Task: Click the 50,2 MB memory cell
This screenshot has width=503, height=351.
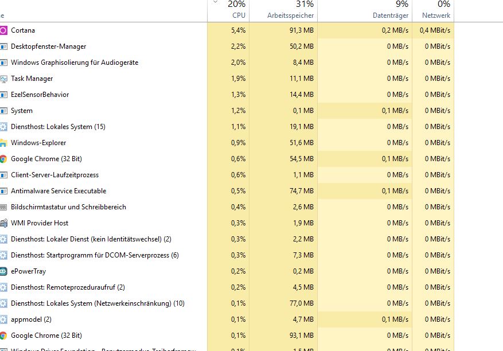Action: point(302,46)
